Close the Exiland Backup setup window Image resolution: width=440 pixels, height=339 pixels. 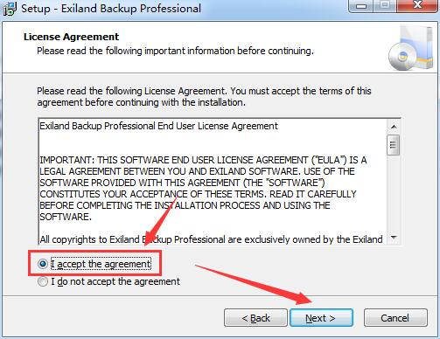(417, 6)
